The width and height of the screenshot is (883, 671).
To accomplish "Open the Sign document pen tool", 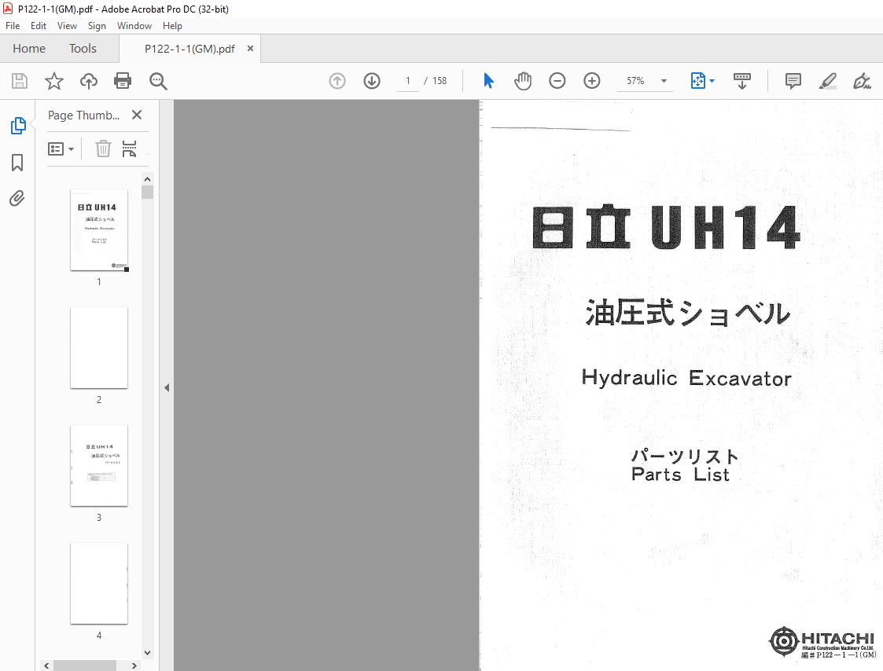I will tap(862, 81).
